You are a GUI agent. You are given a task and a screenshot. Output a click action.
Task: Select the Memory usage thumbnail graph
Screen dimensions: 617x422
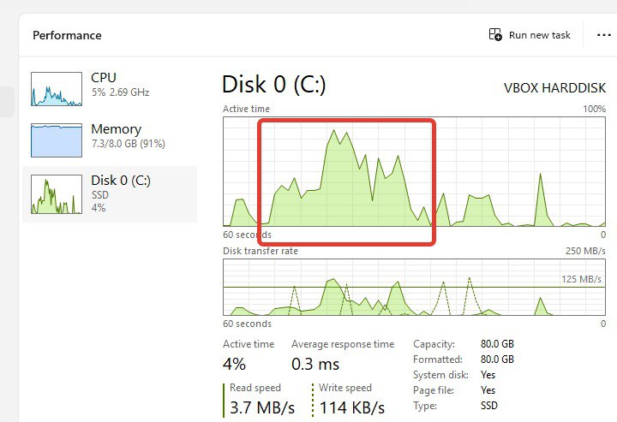pos(57,140)
